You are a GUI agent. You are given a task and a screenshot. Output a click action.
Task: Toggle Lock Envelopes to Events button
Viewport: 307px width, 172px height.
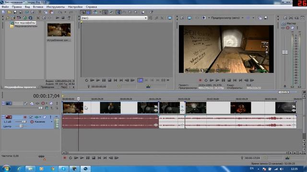[105, 12]
